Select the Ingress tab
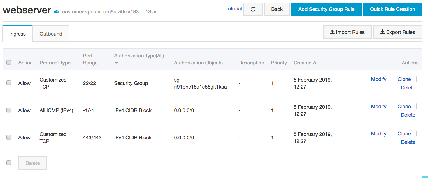This screenshot has width=428, height=178. click(17, 34)
